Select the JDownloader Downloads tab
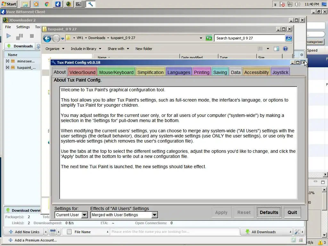Image resolution: width=328 pixels, height=246 pixels. tap(20, 46)
